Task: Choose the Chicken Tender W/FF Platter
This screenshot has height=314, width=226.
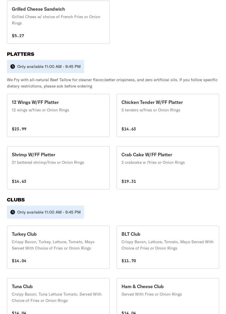Action: point(168,115)
